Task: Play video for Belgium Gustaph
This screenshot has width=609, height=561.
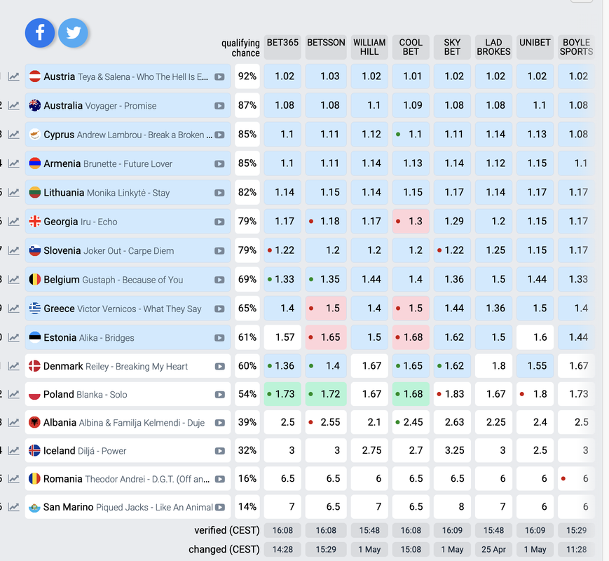Action: tap(219, 280)
